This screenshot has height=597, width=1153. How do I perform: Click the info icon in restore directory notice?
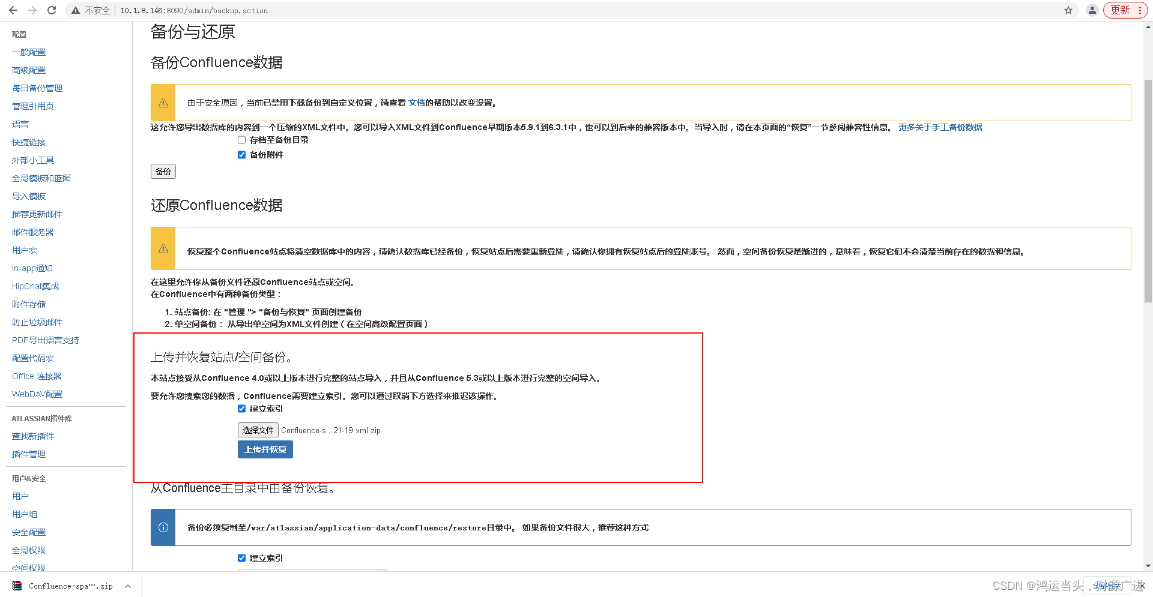(163, 527)
